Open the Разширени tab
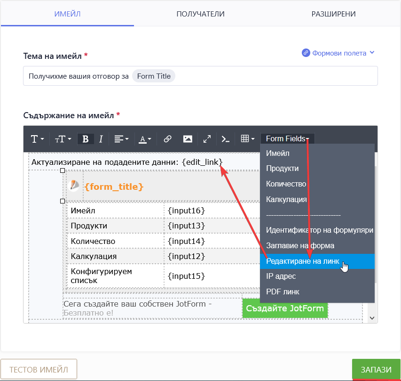The width and height of the screenshot is (401, 381). point(333,14)
